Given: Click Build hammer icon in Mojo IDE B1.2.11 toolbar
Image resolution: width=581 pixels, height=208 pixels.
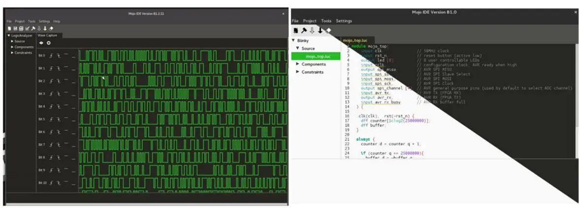Looking at the screenshot, I should (x=33, y=29).
